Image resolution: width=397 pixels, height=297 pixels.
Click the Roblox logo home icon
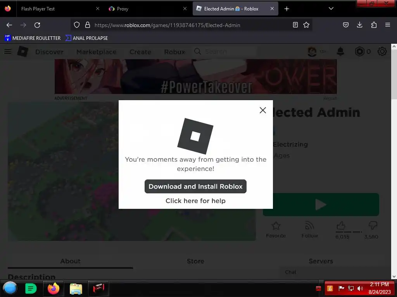point(23,51)
